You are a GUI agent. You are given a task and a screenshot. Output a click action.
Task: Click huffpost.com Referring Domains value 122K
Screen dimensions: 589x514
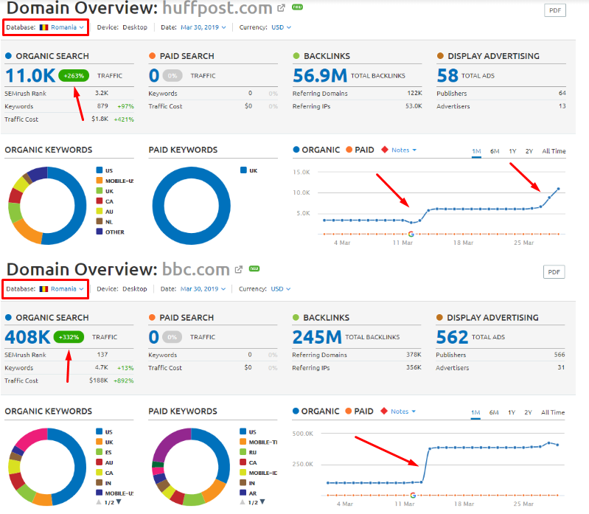415,93
